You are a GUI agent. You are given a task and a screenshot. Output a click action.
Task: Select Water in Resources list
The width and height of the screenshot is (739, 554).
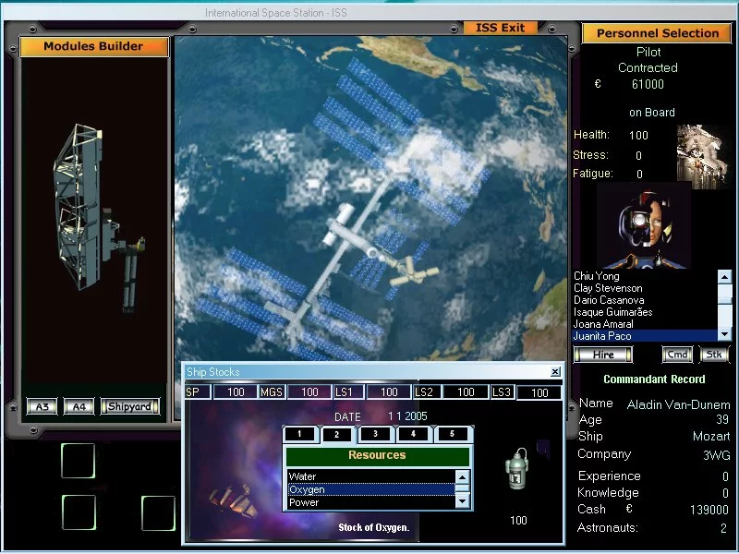click(x=371, y=476)
